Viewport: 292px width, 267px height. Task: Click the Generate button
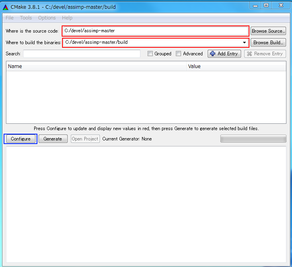53,139
